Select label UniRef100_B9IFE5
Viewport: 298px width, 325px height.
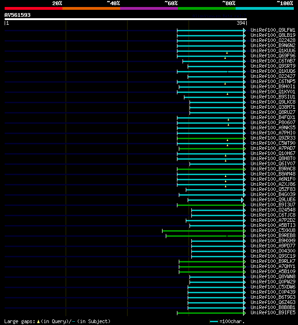tap(273, 312)
